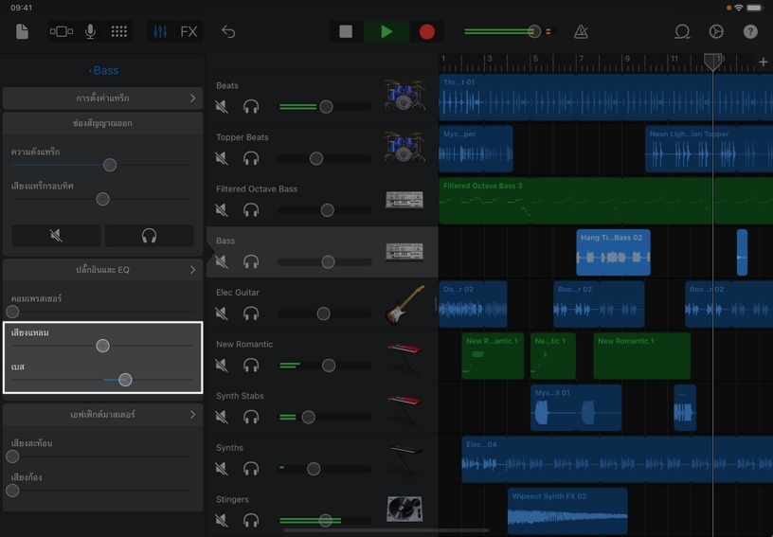The width and height of the screenshot is (773, 537).
Task: Open the FX effects button
Action: click(x=189, y=31)
